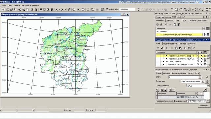
Task: Open dropdown arrow next to full extent icon
Action: tap(179, 10)
